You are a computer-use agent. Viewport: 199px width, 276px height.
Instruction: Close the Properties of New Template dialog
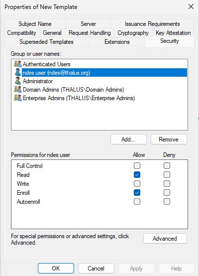191,6
